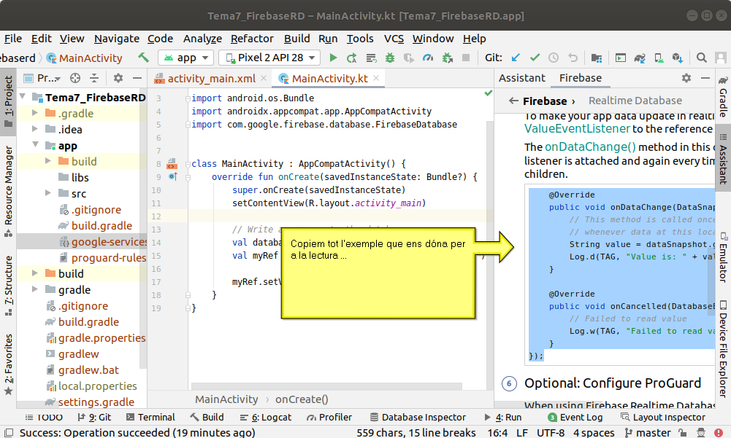Open the VCS menu
731x438 pixels.
click(394, 39)
